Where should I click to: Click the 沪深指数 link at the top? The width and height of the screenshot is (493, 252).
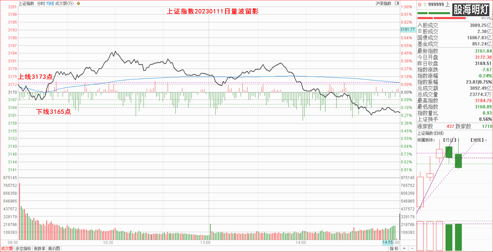pyautogui.click(x=383, y=3)
